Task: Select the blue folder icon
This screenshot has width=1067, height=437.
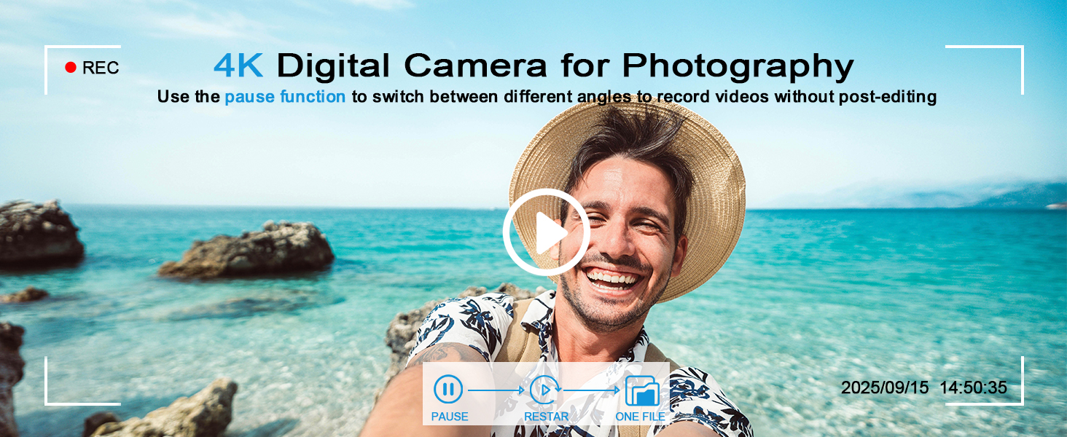Action: coord(641,390)
